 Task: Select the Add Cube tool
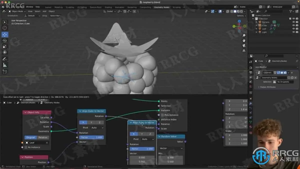[x=5, y=72]
